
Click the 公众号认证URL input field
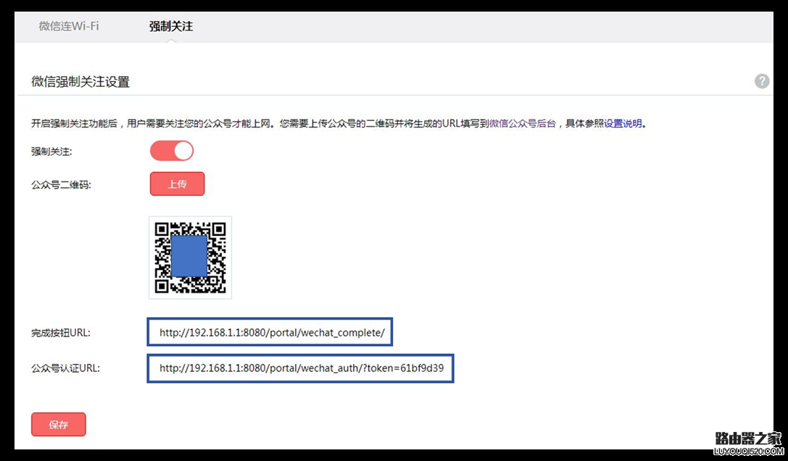pyautogui.click(x=301, y=368)
